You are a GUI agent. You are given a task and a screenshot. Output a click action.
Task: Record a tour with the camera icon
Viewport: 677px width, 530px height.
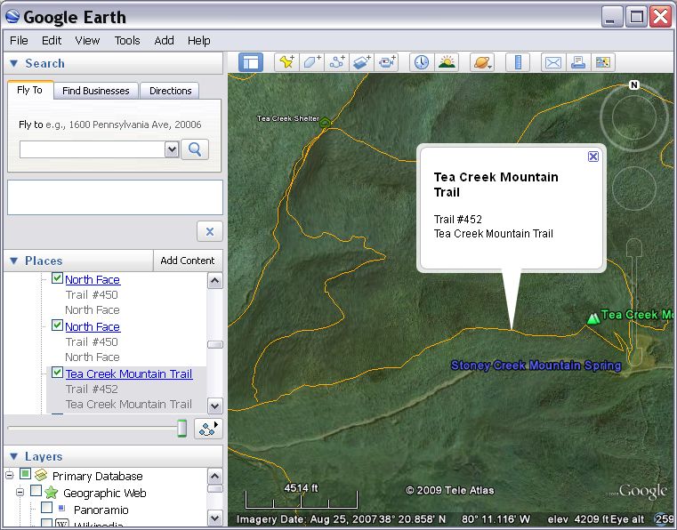(x=387, y=62)
